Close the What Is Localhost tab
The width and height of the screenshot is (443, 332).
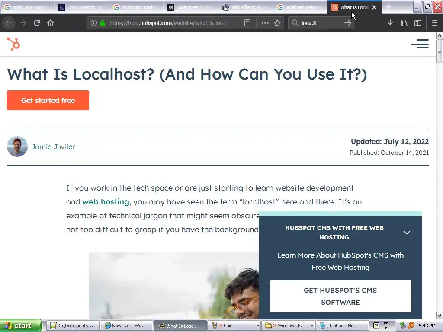tap(374, 7)
